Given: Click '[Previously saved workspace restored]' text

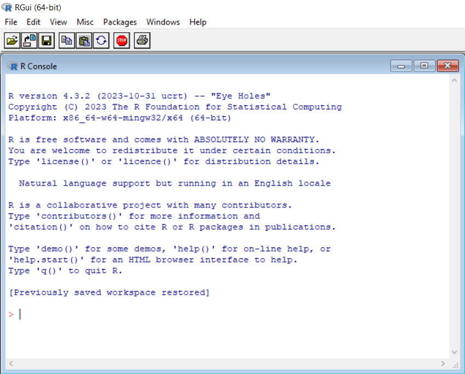Looking at the screenshot, I should point(109,293).
